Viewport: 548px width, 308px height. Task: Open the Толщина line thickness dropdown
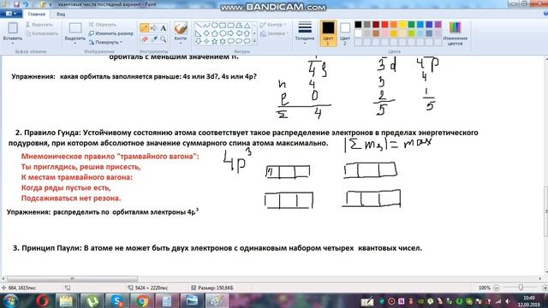coord(305,33)
